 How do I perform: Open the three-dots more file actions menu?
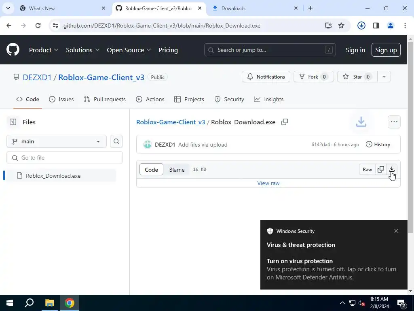point(394,122)
